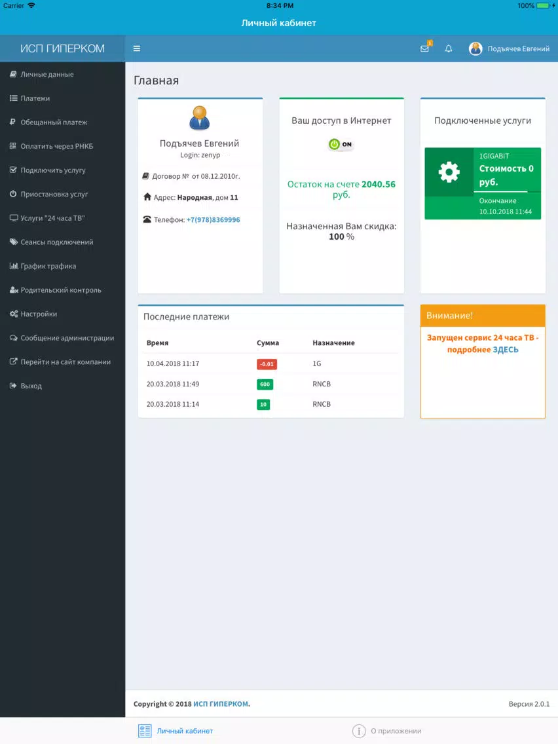Click ИСП ГИПЕРКОМ copyright footer link
558x744 pixels.
pos(221,704)
